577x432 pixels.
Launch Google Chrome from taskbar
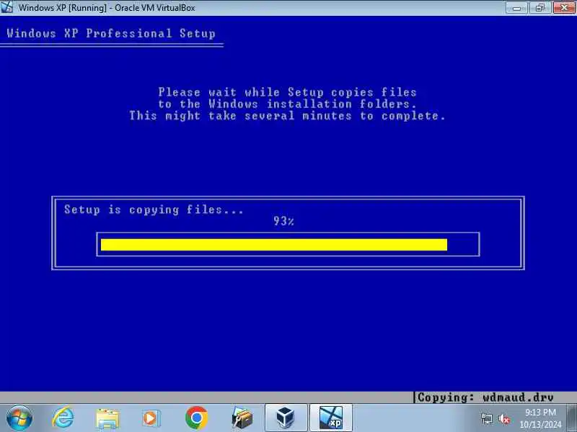[196, 418]
